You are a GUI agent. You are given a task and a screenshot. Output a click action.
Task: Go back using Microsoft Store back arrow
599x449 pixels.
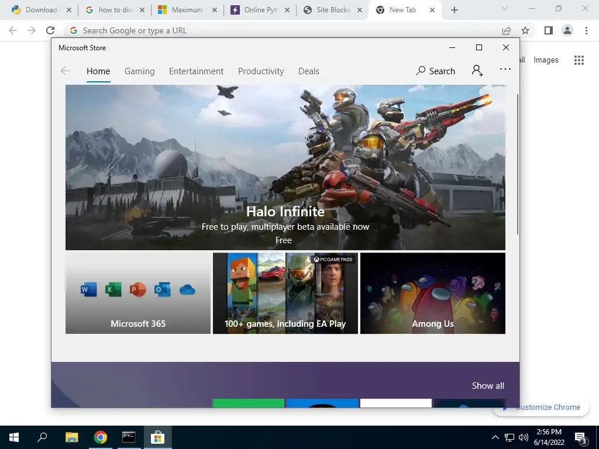tap(66, 71)
